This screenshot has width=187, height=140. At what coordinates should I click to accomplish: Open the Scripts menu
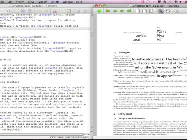click(x=55, y=2)
